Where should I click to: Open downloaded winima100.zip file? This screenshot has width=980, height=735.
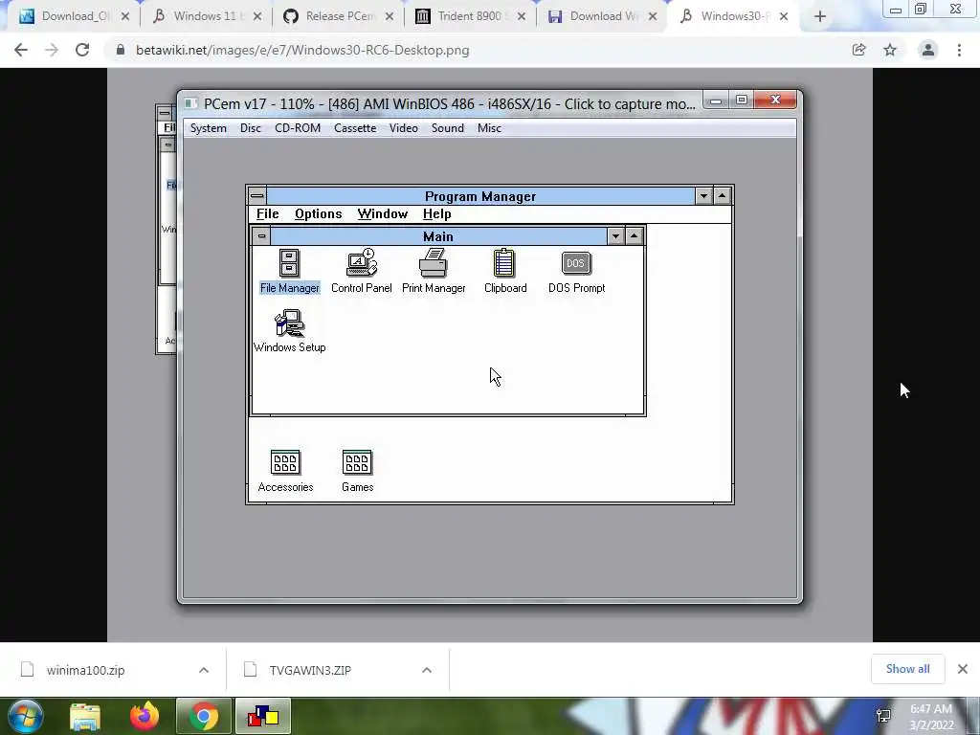85,670
